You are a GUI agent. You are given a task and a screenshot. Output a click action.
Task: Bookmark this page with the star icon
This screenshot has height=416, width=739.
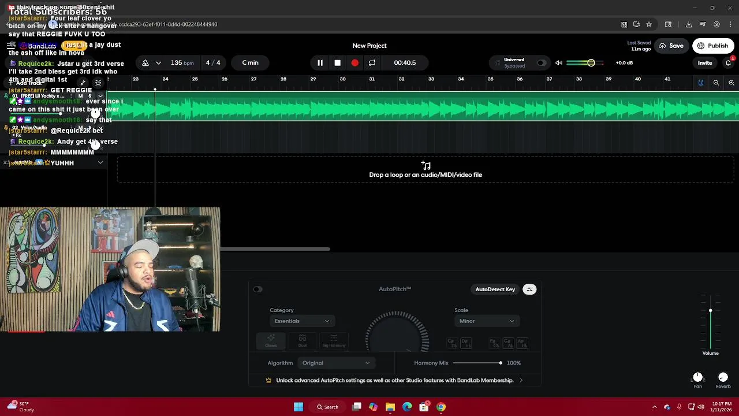649,24
